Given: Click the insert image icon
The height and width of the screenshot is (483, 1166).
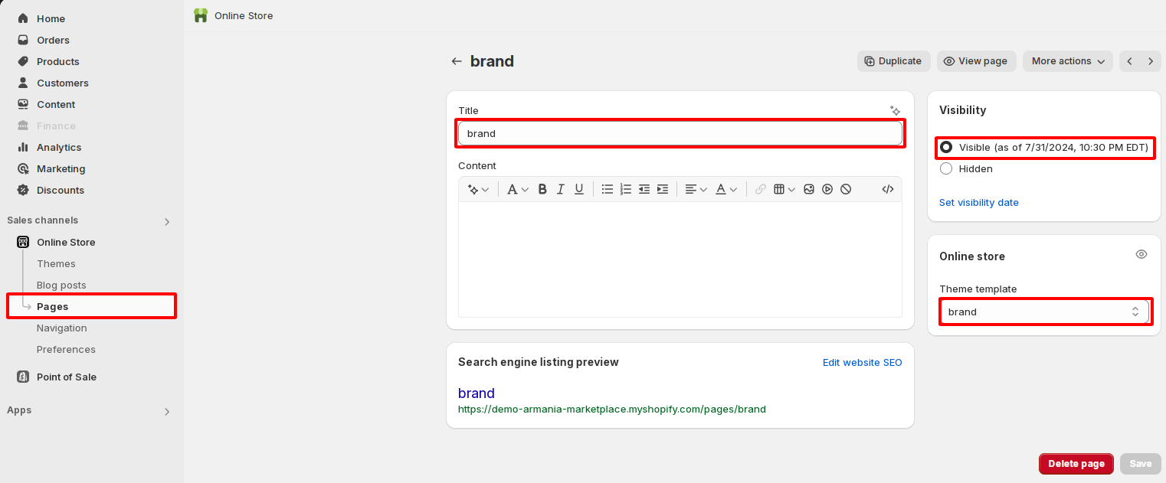Looking at the screenshot, I should click(x=809, y=189).
